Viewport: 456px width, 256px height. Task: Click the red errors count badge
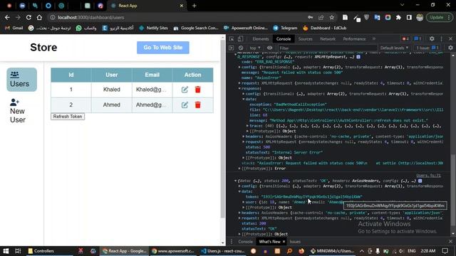(x=405, y=39)
